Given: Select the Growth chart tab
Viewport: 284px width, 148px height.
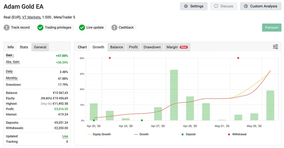Looking at the screenshot, I should [98, 47].
